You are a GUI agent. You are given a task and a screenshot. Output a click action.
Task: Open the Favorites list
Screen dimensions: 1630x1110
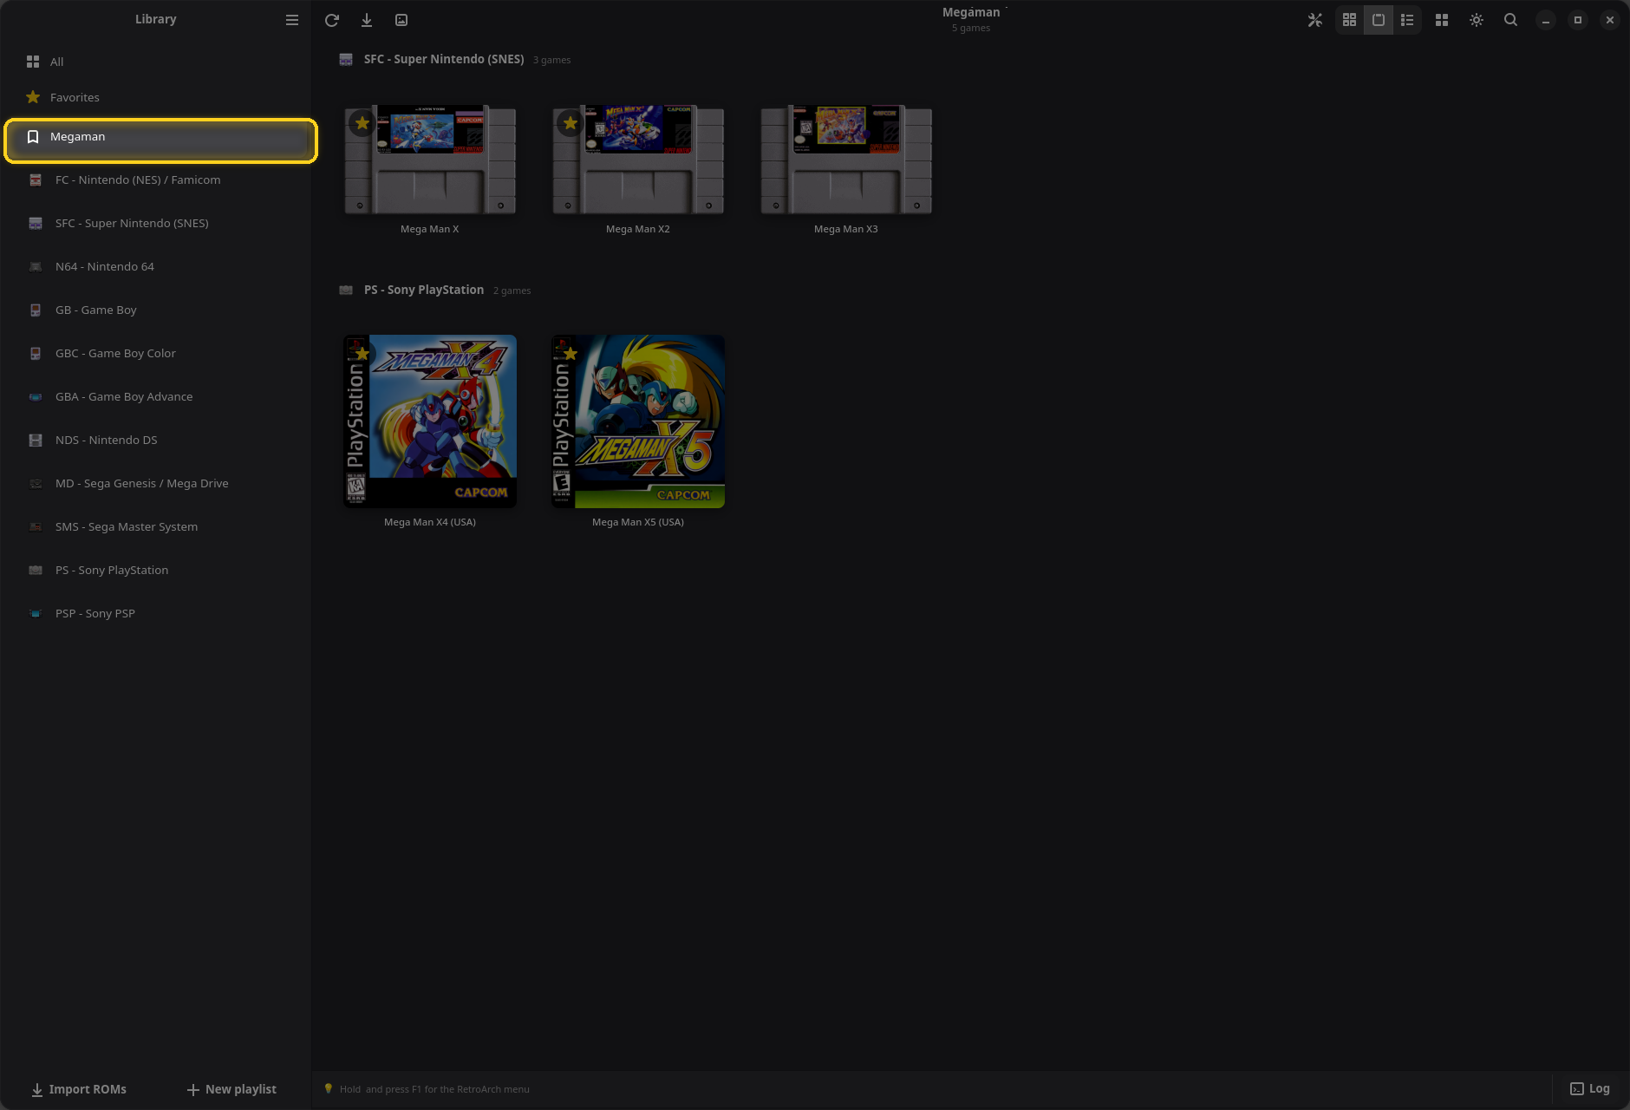156,97
